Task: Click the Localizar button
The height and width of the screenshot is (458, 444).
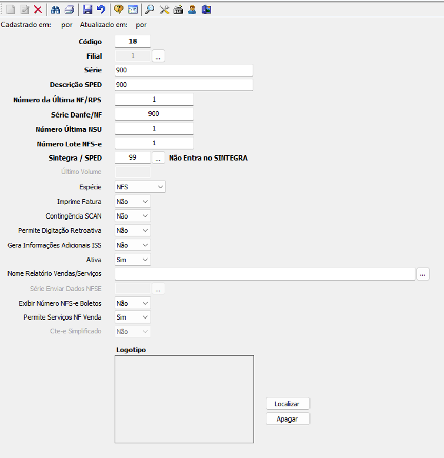Action: (288, 404)
